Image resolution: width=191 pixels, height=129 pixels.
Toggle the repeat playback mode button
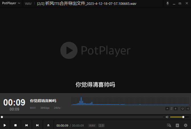click(183, 108)
